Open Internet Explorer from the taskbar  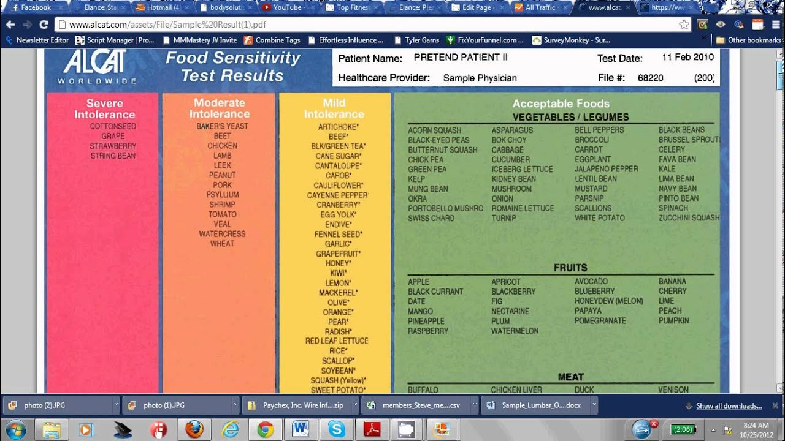click(x=229, y=429)
